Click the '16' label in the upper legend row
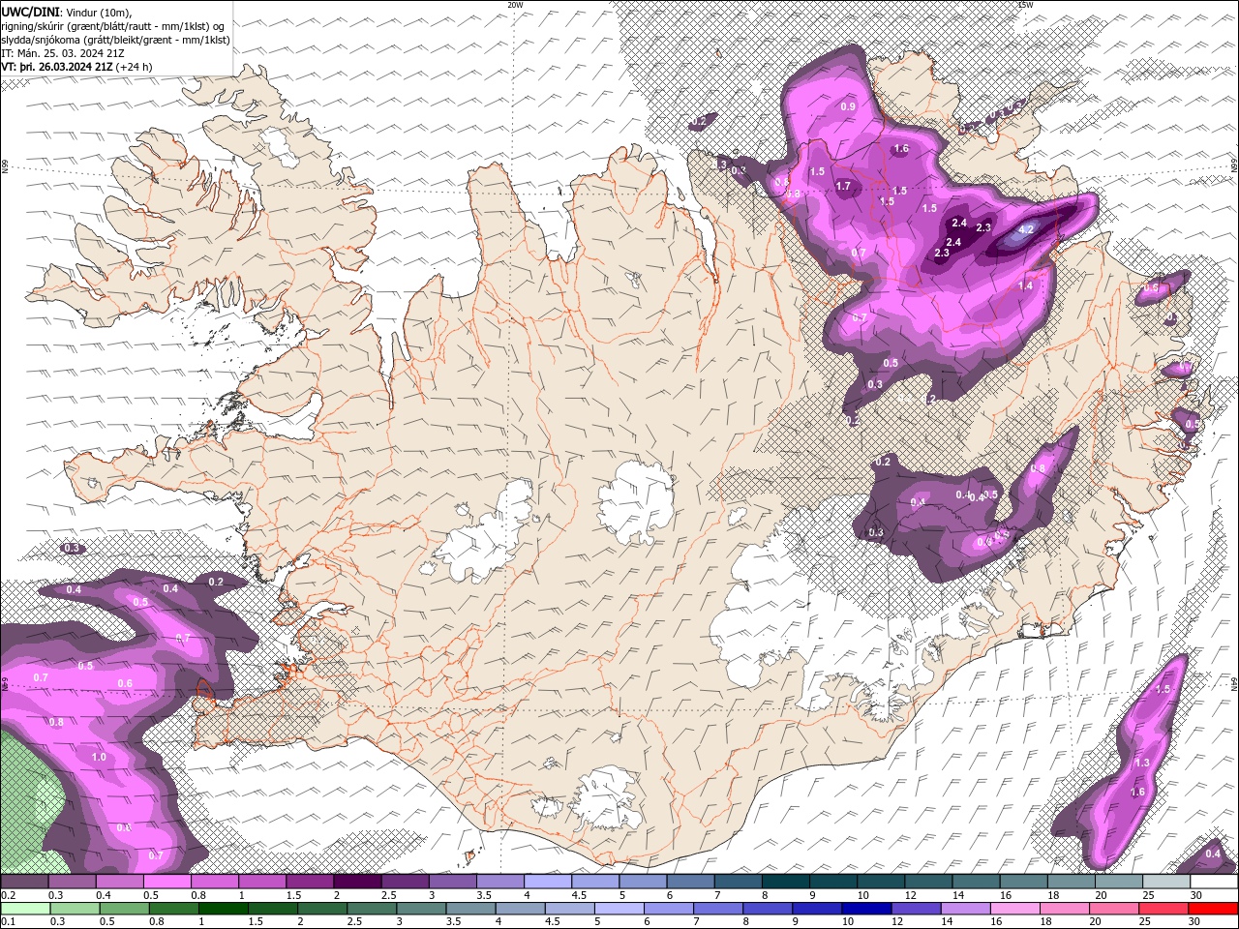 point(1007,895)
